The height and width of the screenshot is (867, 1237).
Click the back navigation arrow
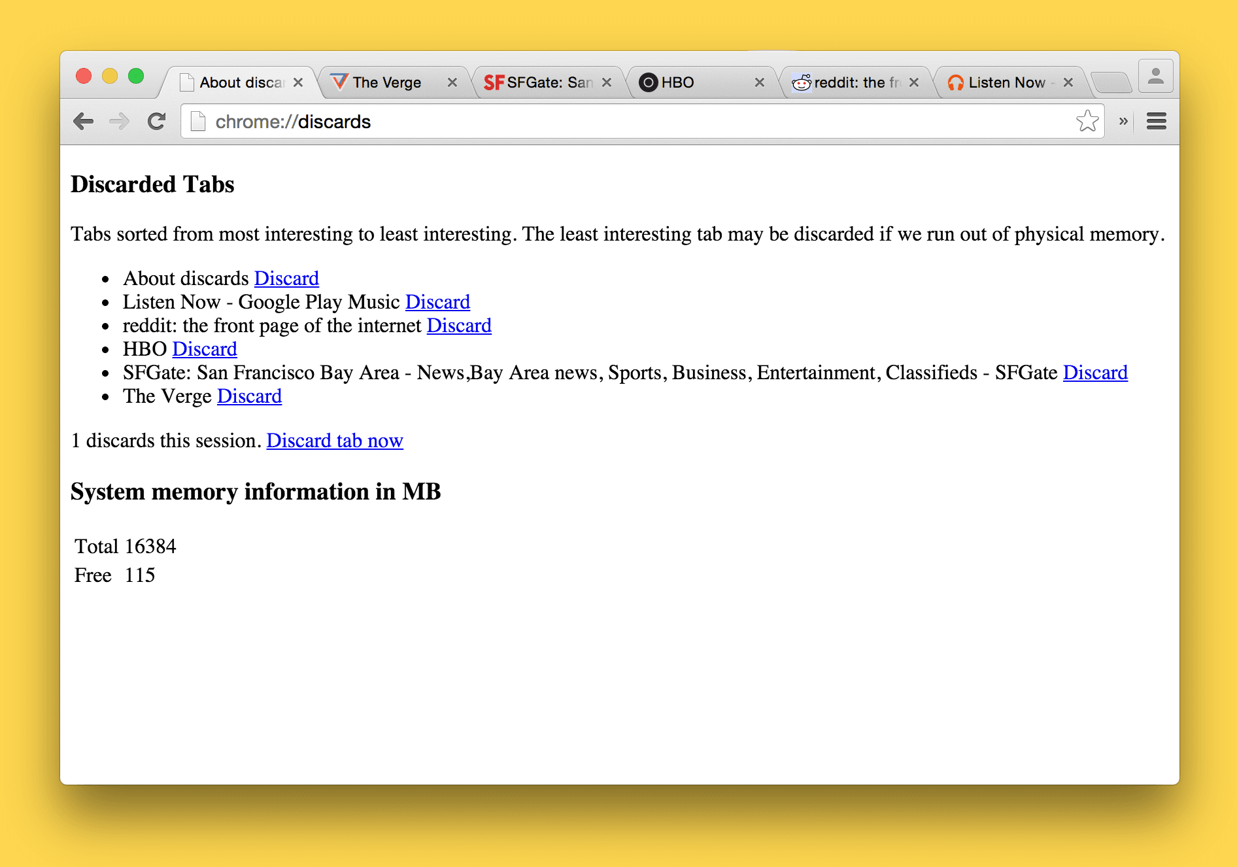84,121
